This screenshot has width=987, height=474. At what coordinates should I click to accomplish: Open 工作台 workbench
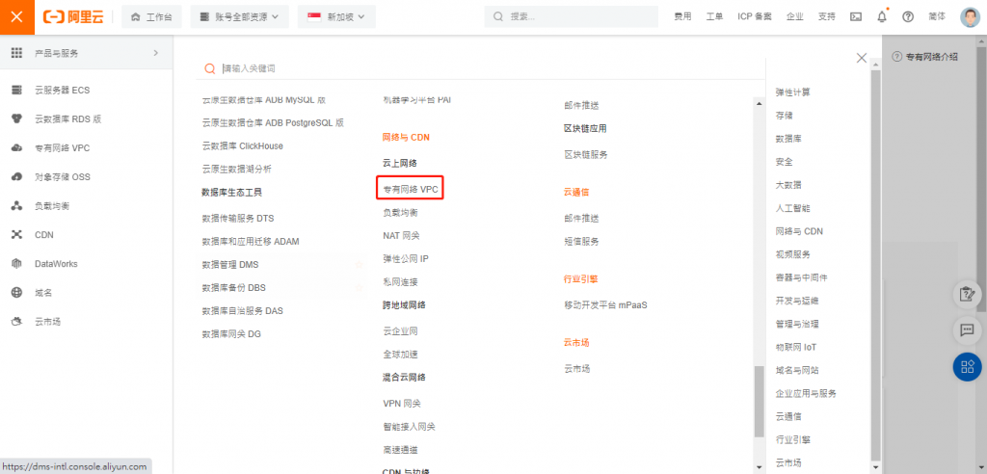pos(151,17)
